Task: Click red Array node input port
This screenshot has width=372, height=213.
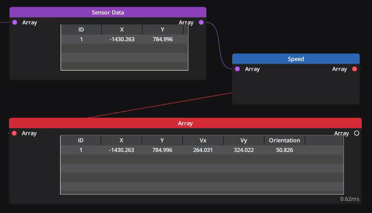Action: tap(14, 133)
